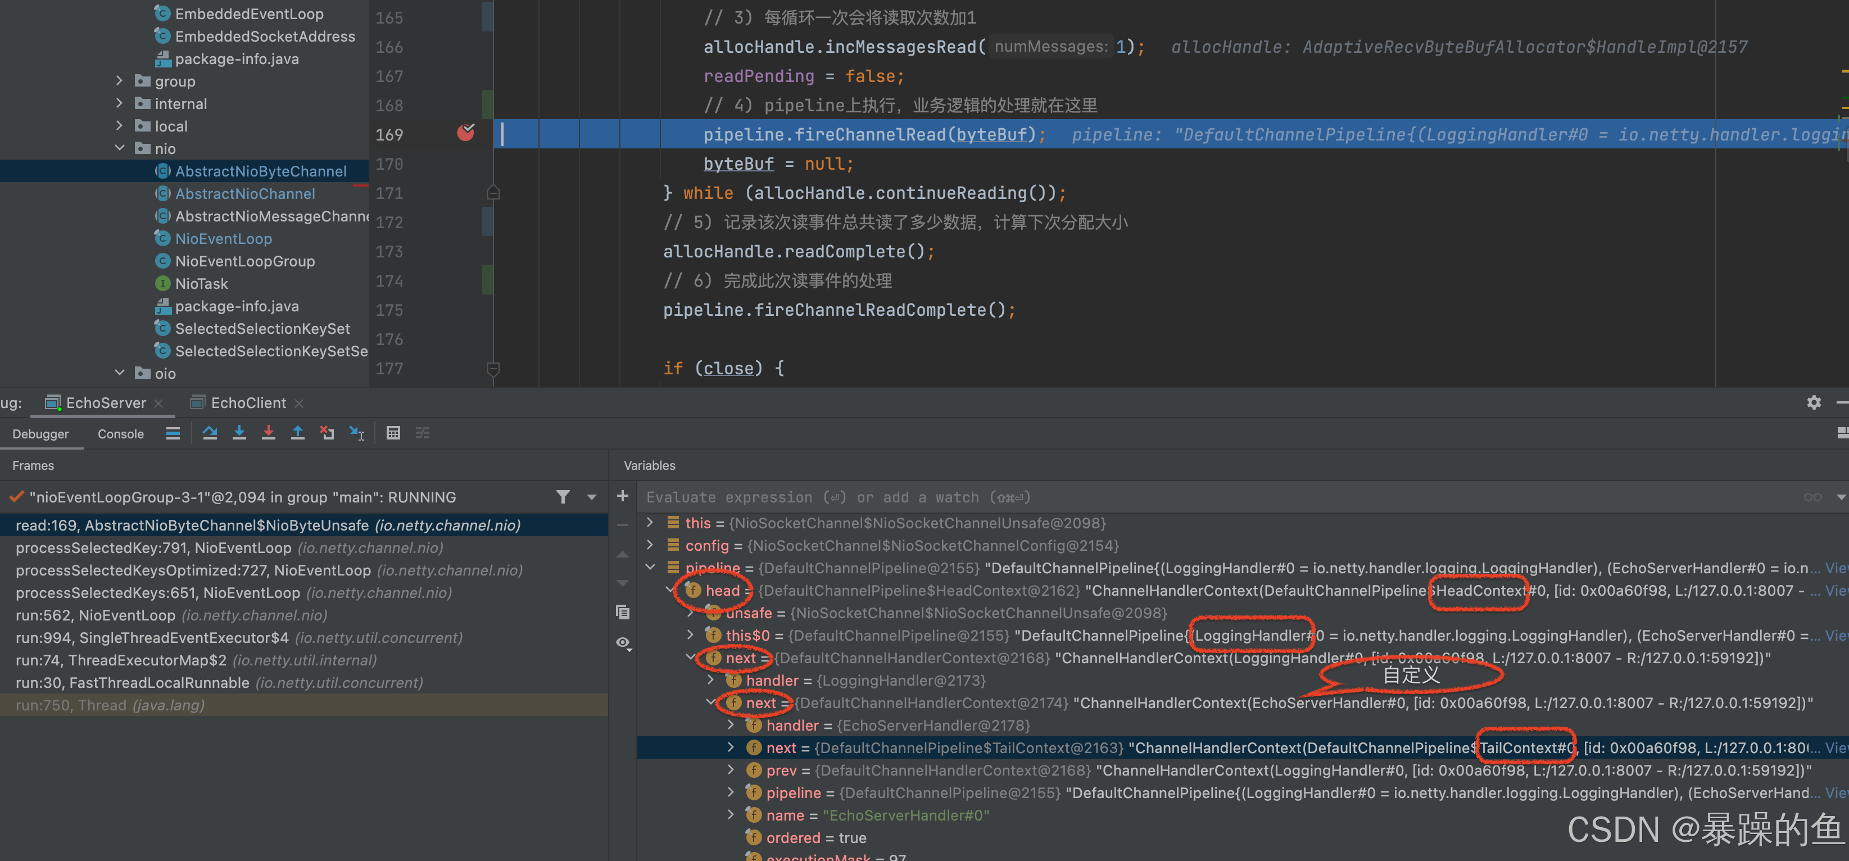
Task: Toggle the breakpoint on line 169
Action: 466,133
